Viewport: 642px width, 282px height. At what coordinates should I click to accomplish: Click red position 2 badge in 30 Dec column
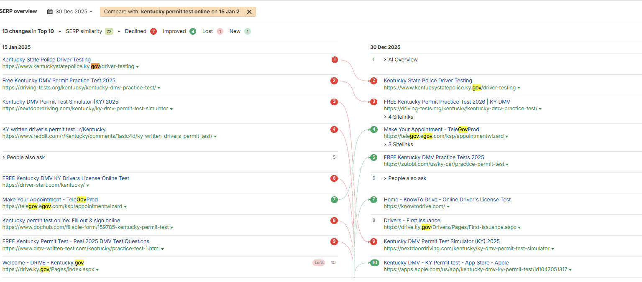[x=374, y=81]
